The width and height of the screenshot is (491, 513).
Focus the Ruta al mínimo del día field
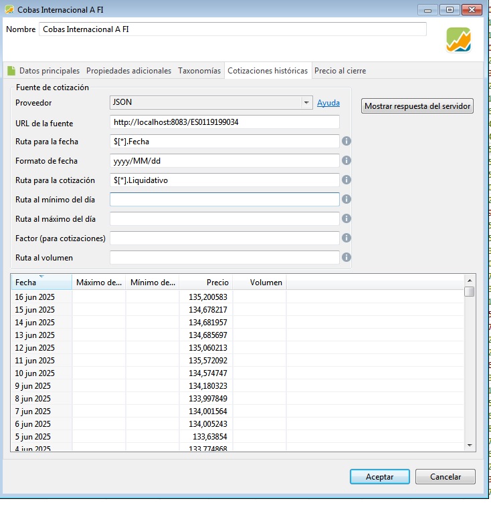(x=224, y=199)
